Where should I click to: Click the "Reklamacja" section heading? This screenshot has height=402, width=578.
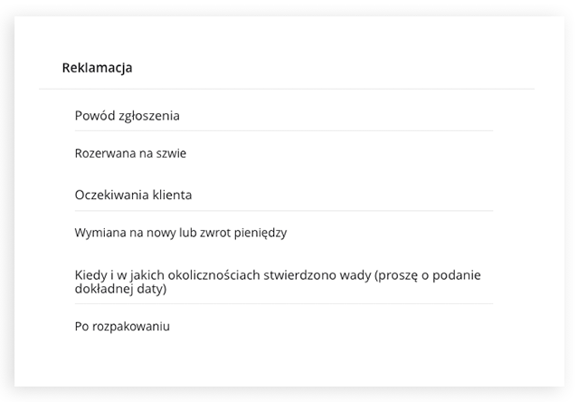(97, 68)
